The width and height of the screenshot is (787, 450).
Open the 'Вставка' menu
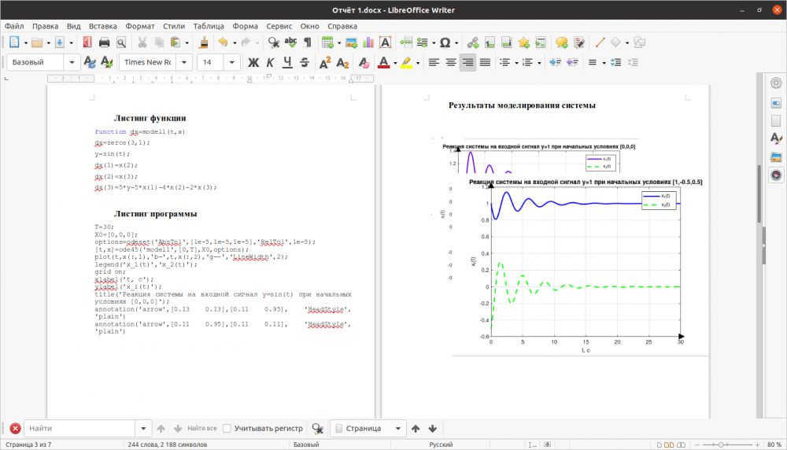[102, 26]
